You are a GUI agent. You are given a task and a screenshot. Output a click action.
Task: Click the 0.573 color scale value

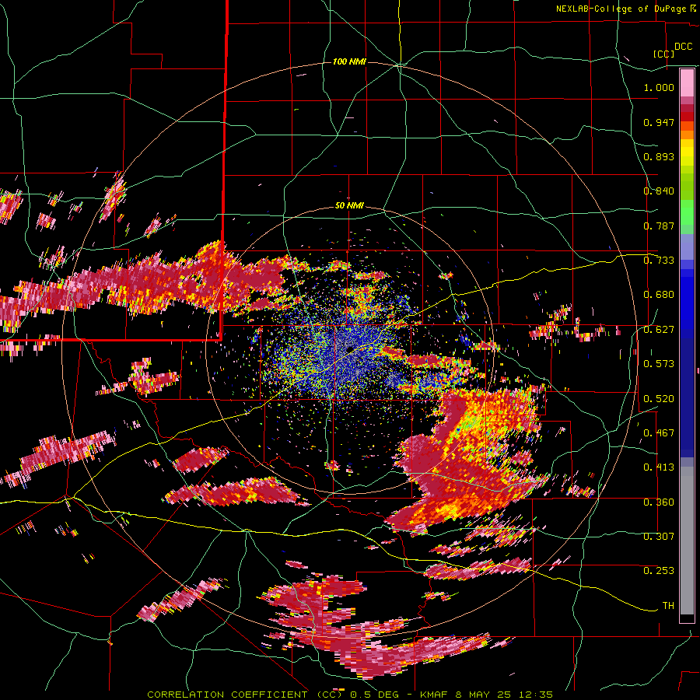659,364
